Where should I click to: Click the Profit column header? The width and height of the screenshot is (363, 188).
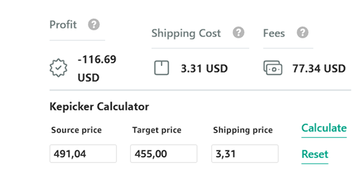pos(63,24)
